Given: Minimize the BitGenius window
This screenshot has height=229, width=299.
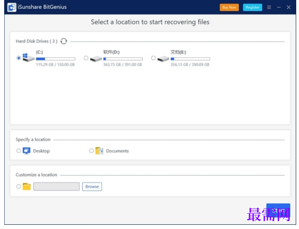Looking at the screenshot, I should (x=279, y=7).
